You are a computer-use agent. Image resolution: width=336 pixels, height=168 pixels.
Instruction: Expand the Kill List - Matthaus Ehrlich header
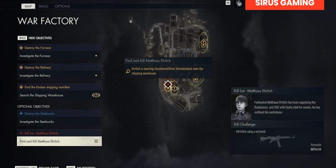(59, 133)
